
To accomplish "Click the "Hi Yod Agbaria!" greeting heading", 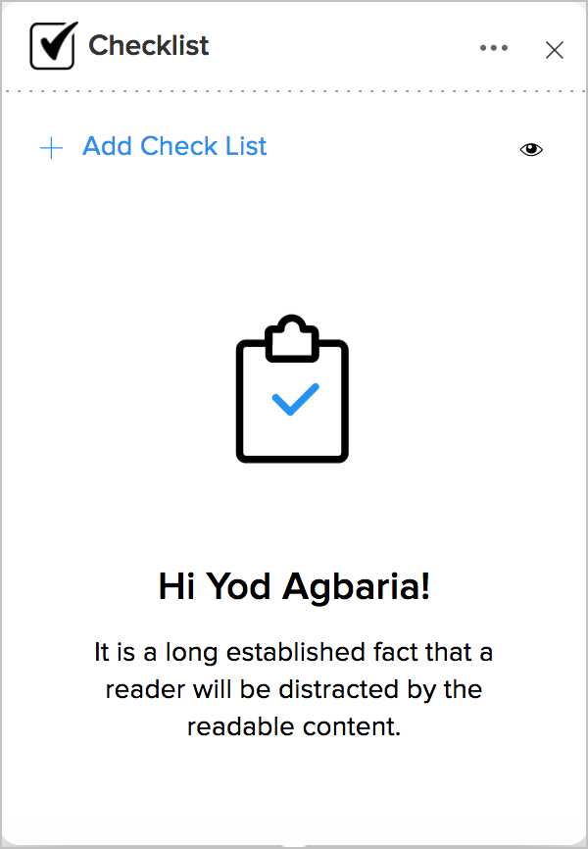I will pos(294,586).
